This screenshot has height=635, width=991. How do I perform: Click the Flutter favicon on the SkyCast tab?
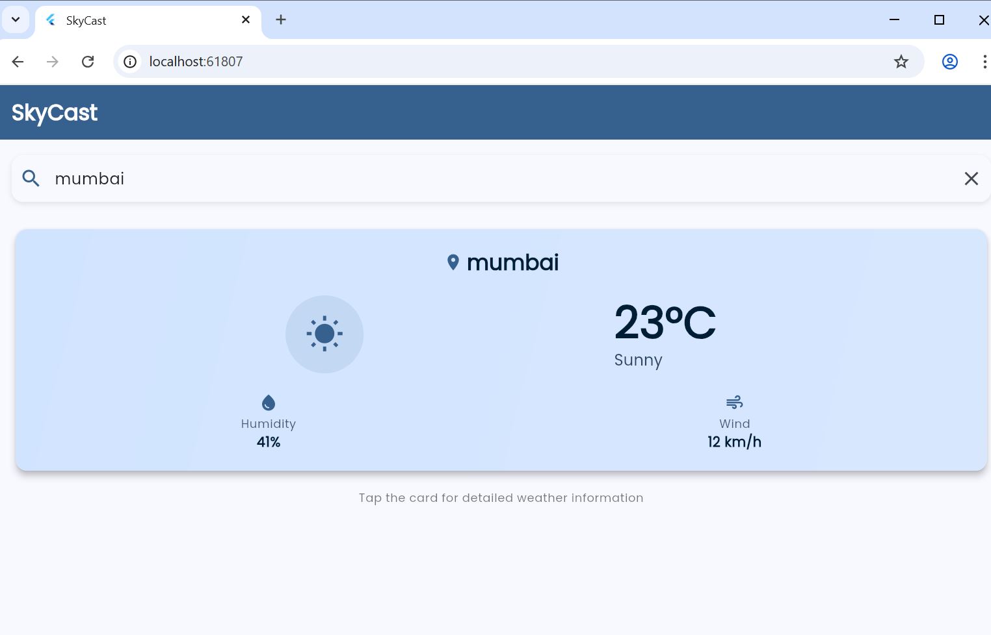click(x=50, y=20)
